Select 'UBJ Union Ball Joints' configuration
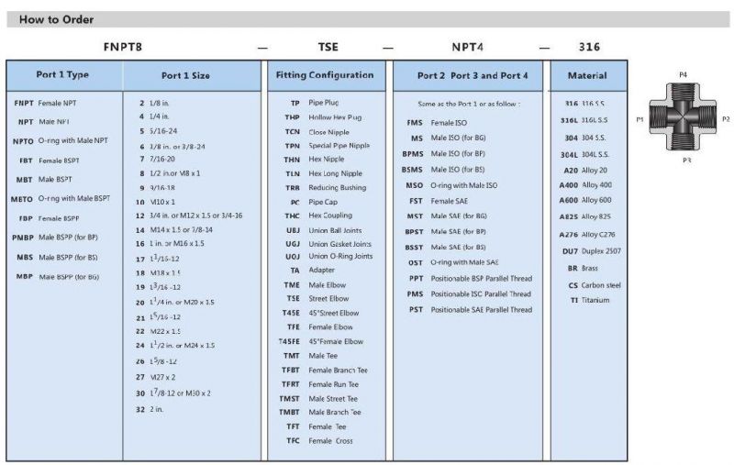Image resolution: width=734 pixels, height=465 pixels. 324,230
